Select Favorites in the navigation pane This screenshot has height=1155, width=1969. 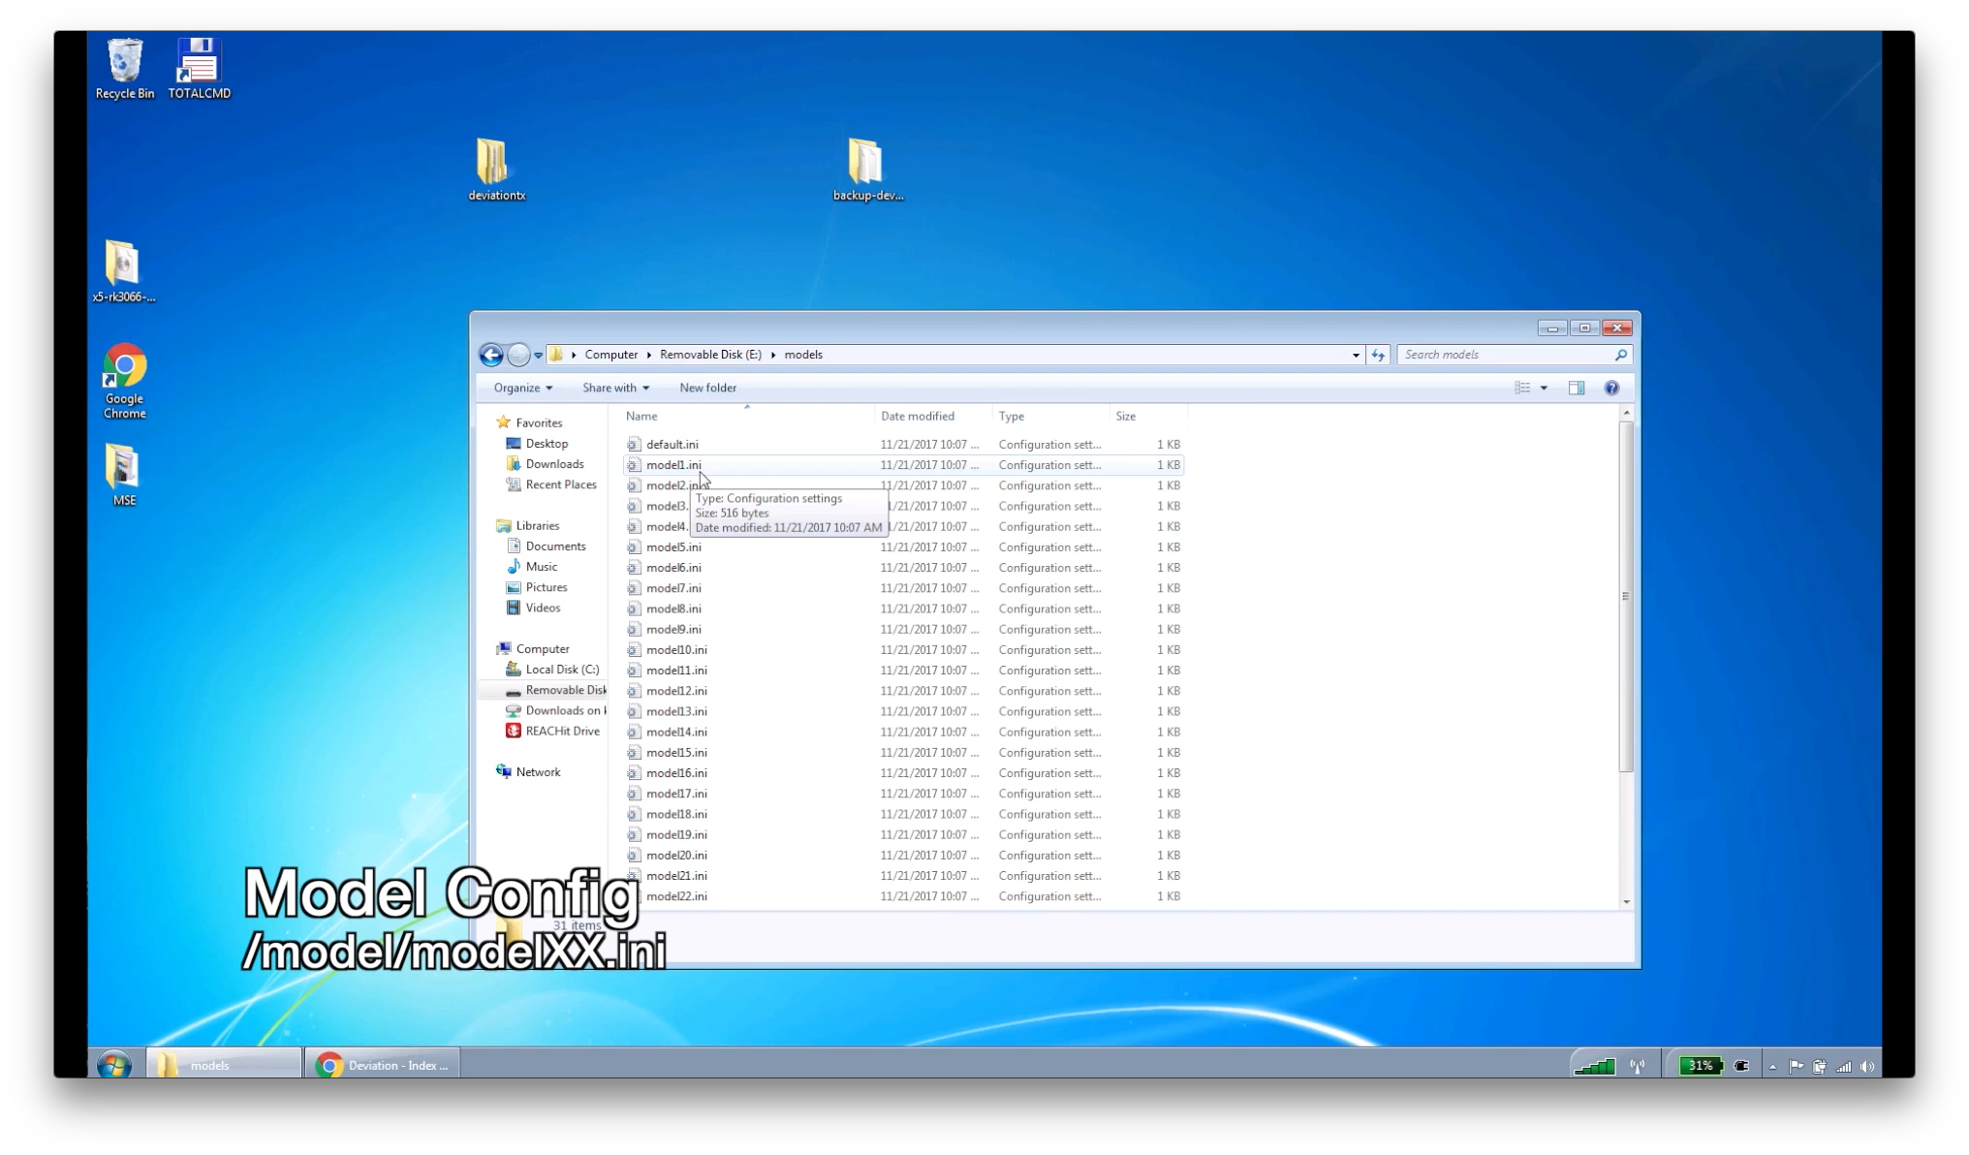tap(539, 423)
